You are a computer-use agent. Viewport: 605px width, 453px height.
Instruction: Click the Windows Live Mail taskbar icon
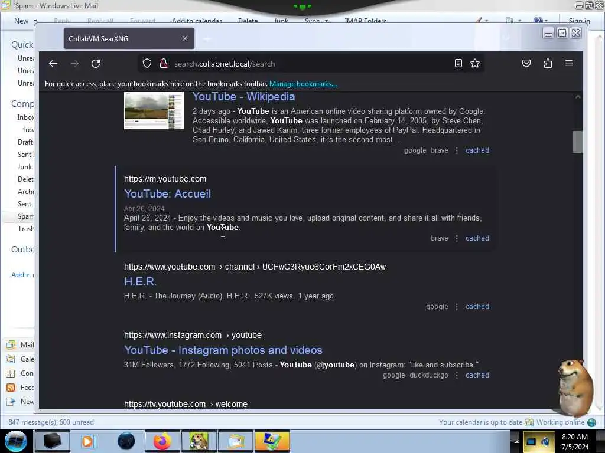(x=235, y=441)
